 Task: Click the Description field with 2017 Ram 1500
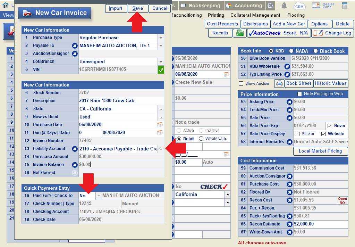(x=121, y=101)
